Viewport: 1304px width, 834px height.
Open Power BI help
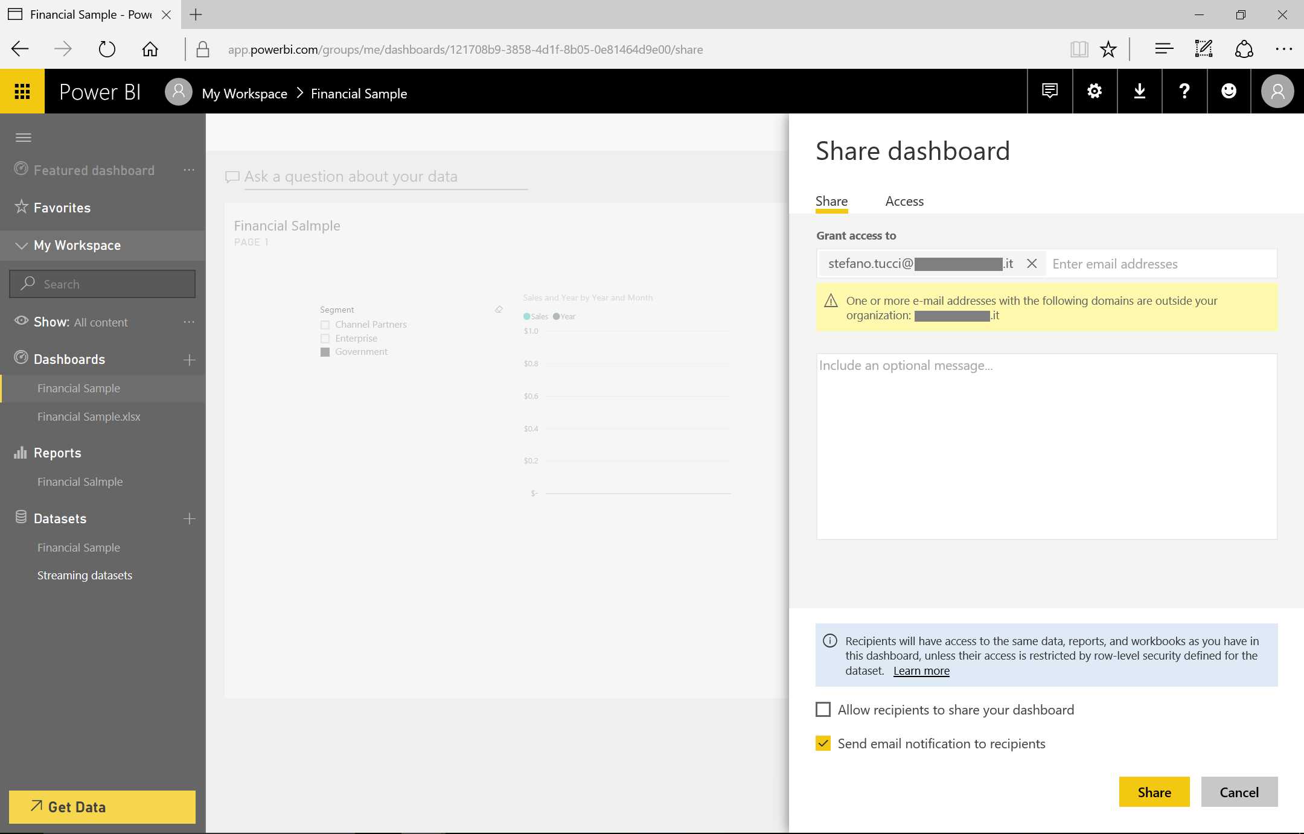point(1184,91)
